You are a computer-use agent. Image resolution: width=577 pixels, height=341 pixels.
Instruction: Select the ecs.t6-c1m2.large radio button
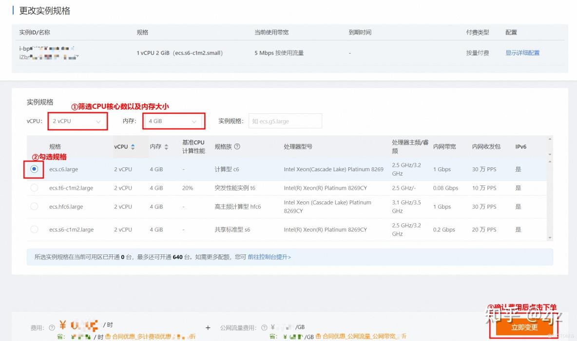34,188
